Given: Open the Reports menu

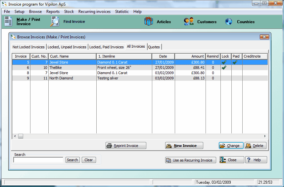Looking at the screenshot, I should coord(53,12).
